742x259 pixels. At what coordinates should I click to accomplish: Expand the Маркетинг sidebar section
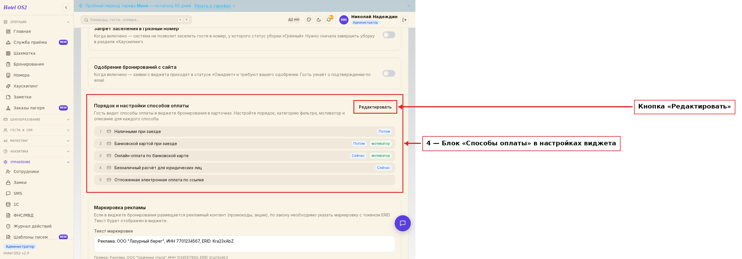tap(37, 141)
